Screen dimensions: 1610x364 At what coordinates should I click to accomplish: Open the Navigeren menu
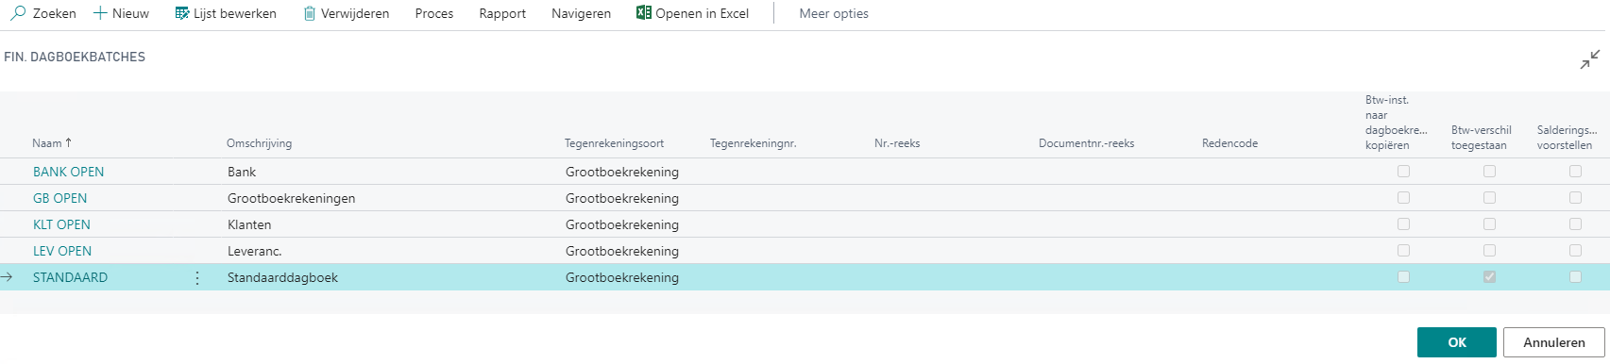tap(581, 13)
